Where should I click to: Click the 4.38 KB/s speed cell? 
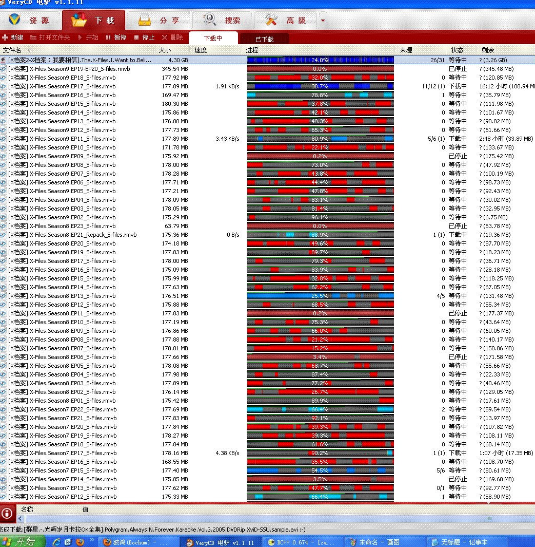pyautogui.click(x=227, y=453)
